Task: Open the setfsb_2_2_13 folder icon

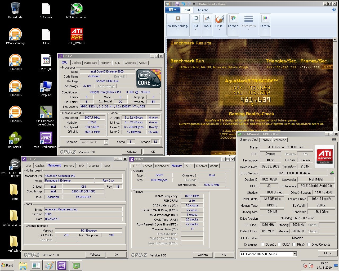Action: 14,216
